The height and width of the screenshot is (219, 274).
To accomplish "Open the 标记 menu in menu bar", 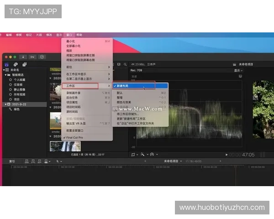I will click(29, 35).
